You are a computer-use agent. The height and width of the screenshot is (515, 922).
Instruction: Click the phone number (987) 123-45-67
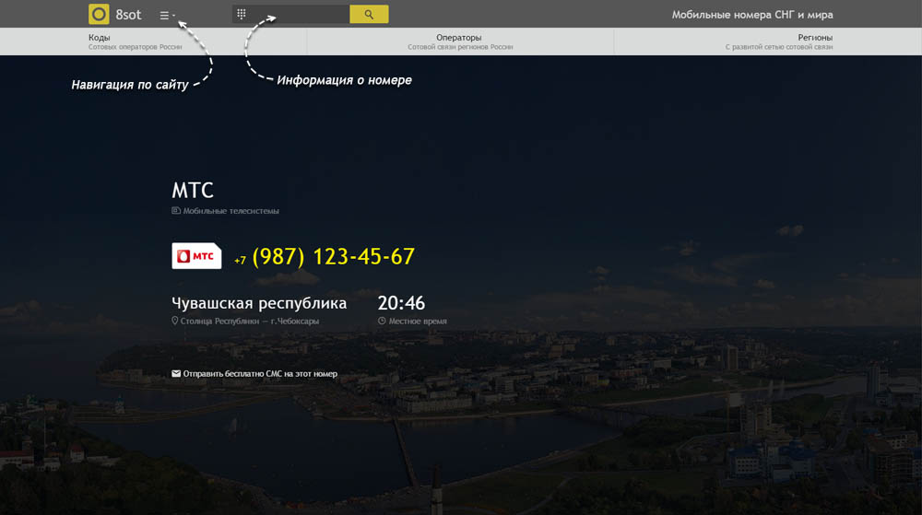[334, 257]
